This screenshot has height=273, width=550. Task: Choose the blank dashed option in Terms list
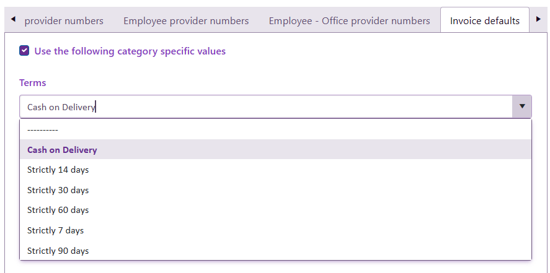click(43, 130)
